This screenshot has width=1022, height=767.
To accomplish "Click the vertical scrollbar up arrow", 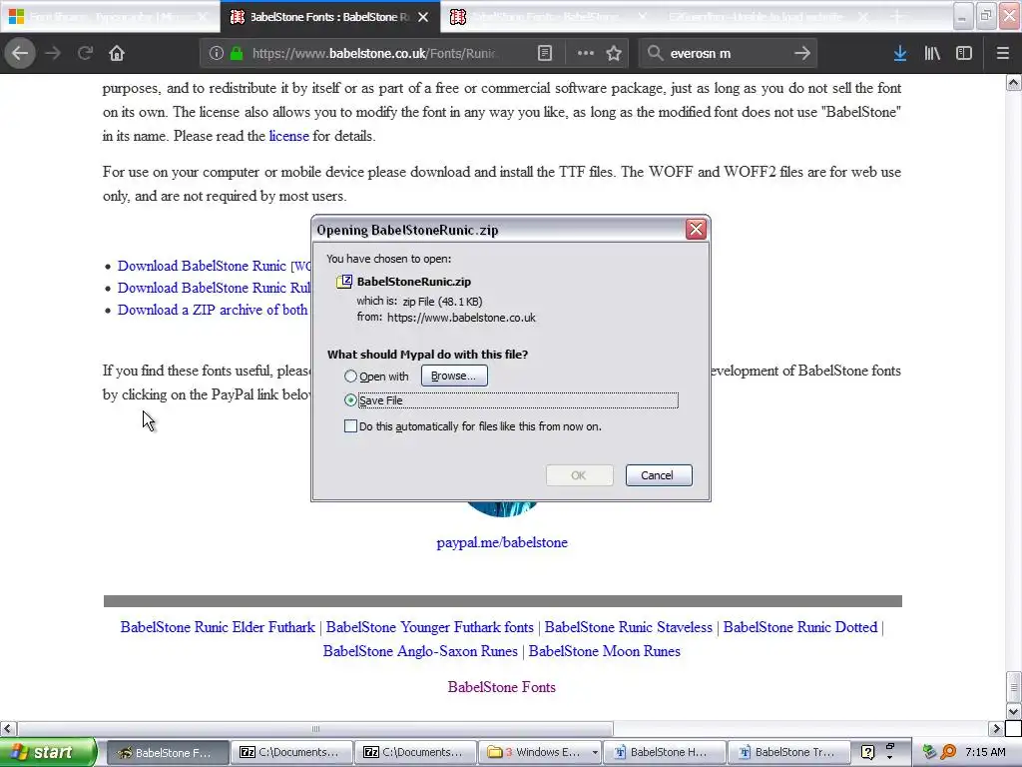I will 1014,82.
